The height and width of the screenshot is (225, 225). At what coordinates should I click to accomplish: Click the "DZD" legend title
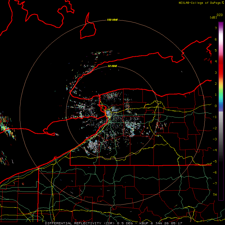[220, 15]
